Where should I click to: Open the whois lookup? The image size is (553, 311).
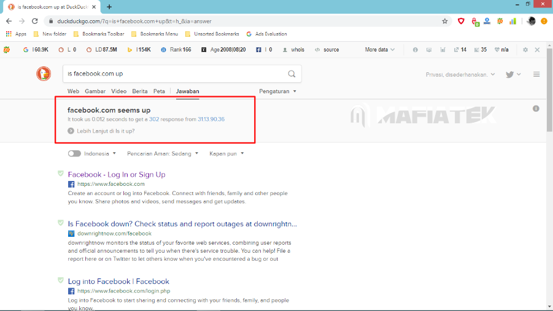[x=293, y=50]
